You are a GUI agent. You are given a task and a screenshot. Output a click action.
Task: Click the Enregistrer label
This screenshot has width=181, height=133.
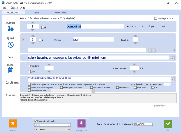click(x=81, y=130)
